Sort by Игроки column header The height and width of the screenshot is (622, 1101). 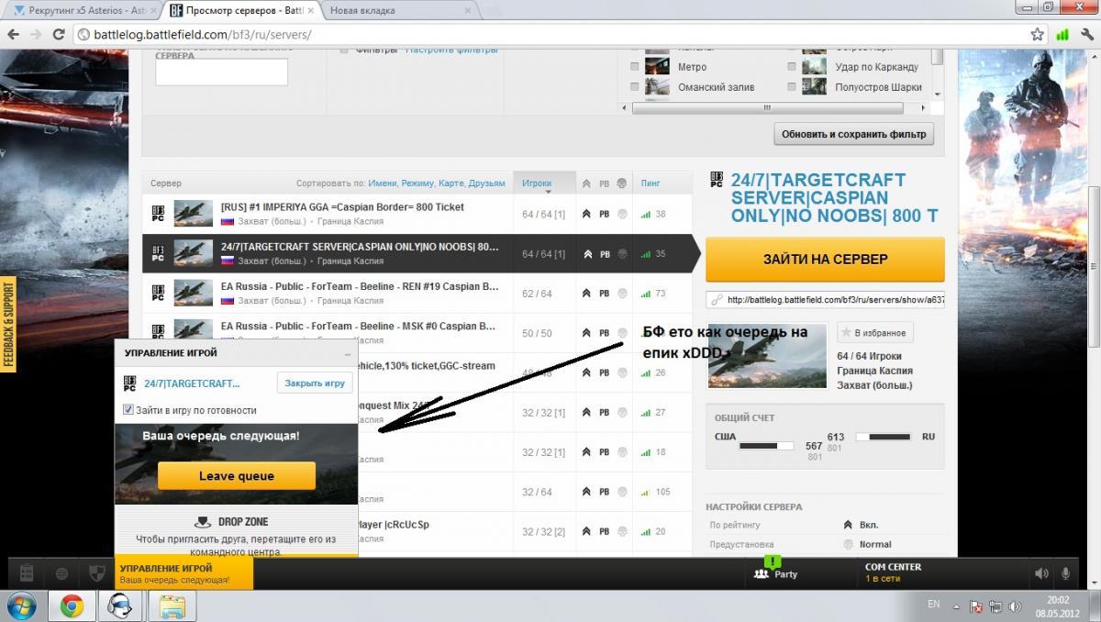(538, 183)
